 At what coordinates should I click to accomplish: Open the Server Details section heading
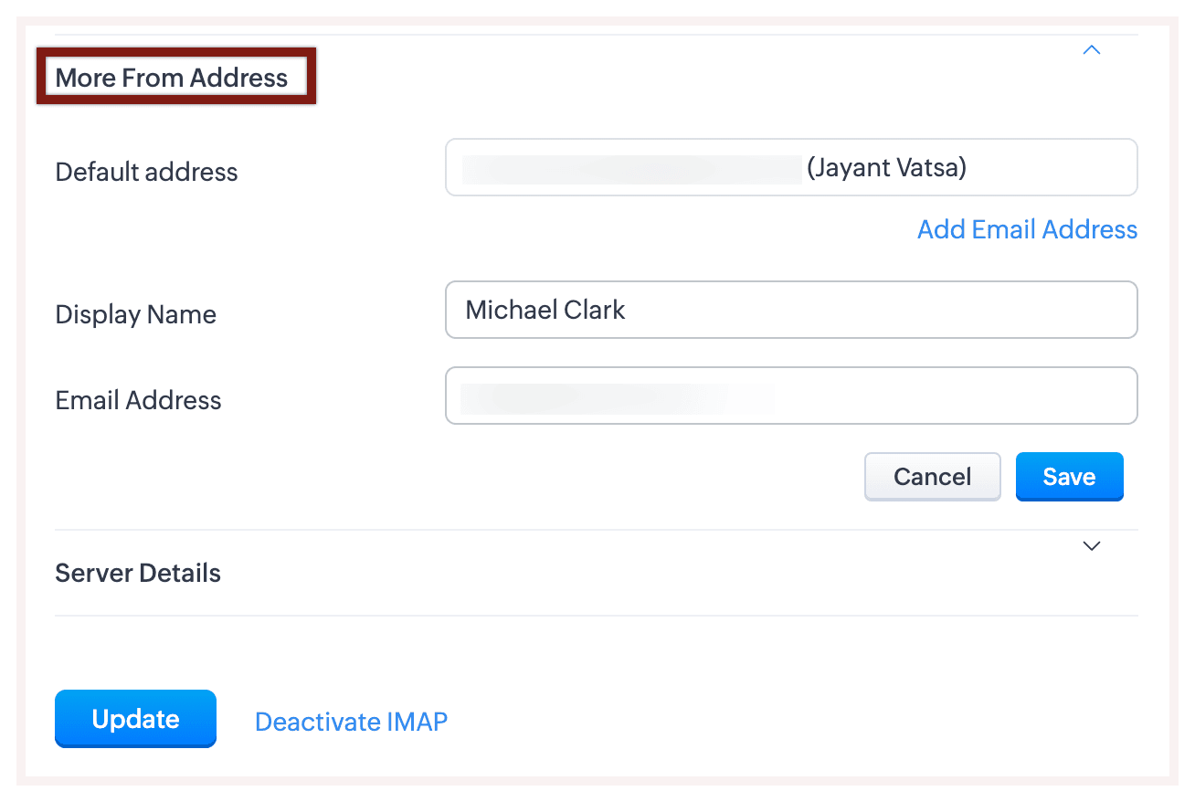point(138,574)
